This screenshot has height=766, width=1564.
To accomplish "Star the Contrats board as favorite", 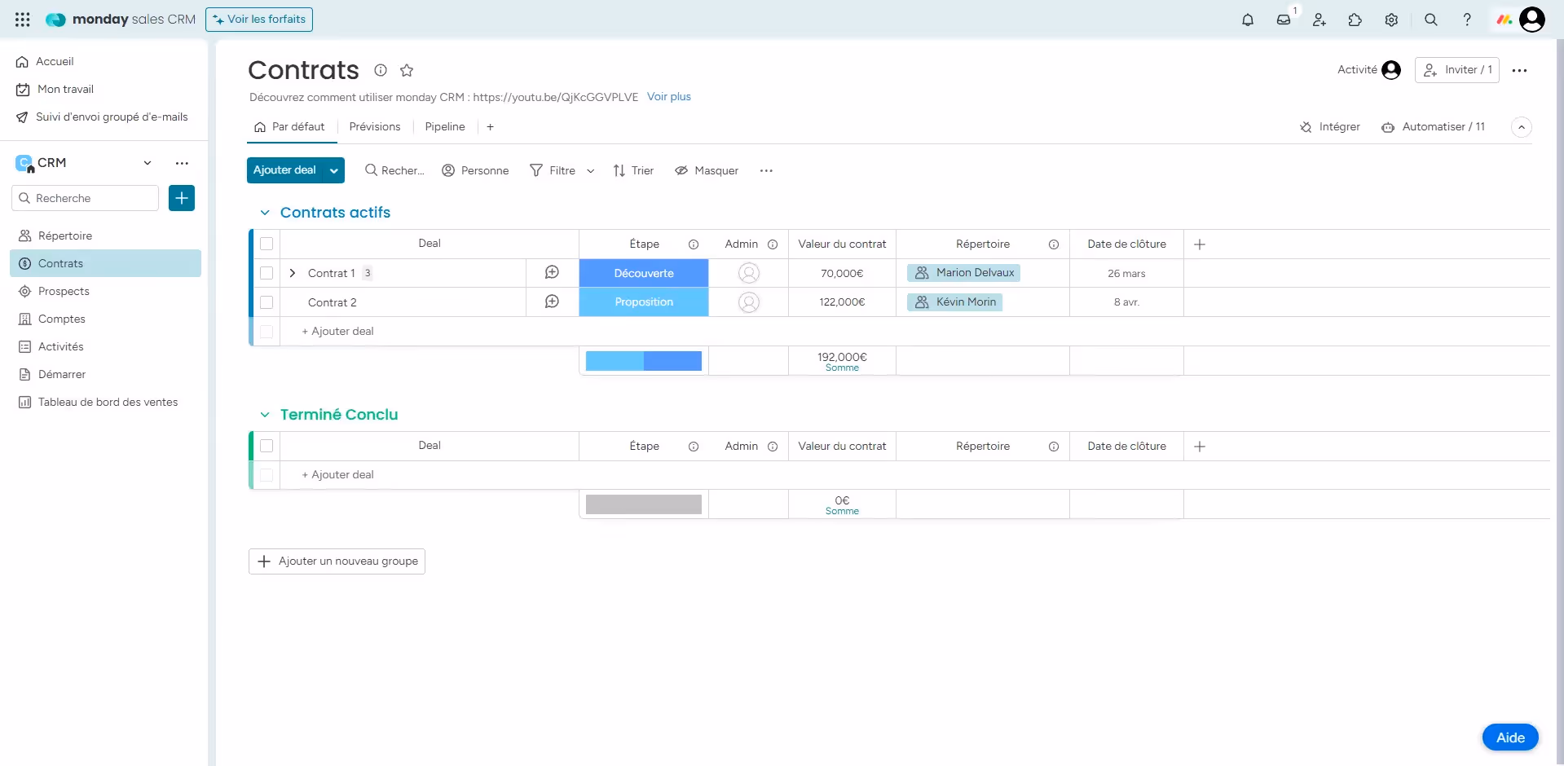I will tap(407, 70).
